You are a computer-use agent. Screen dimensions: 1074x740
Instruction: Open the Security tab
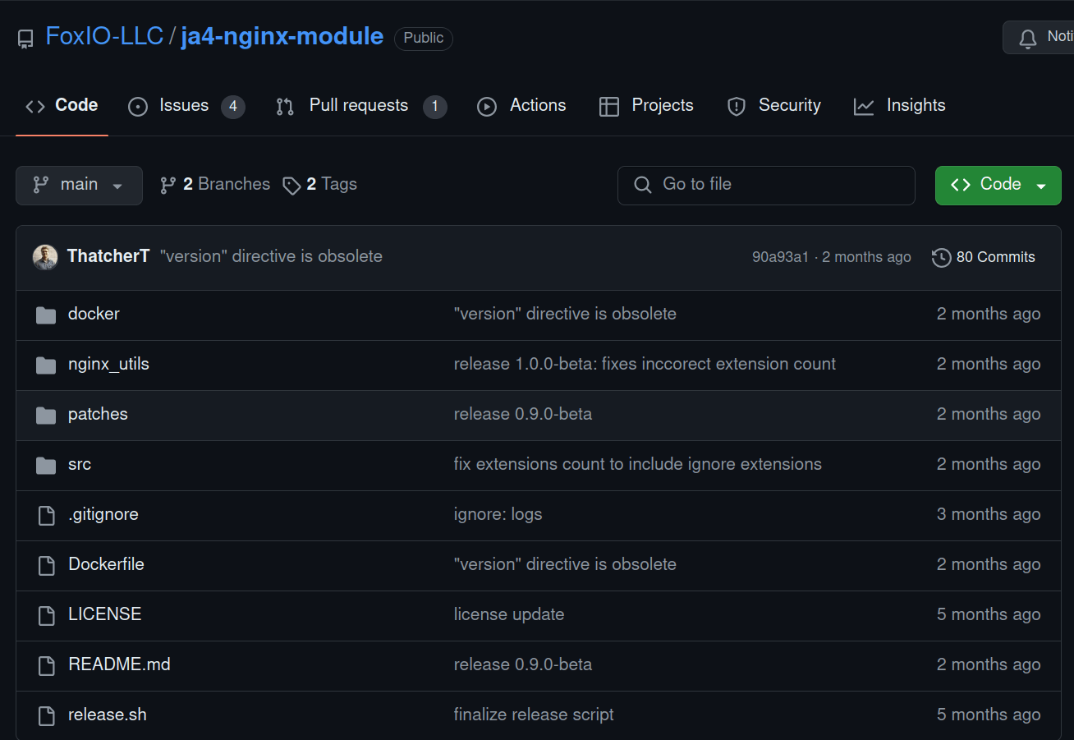point(773,106)
